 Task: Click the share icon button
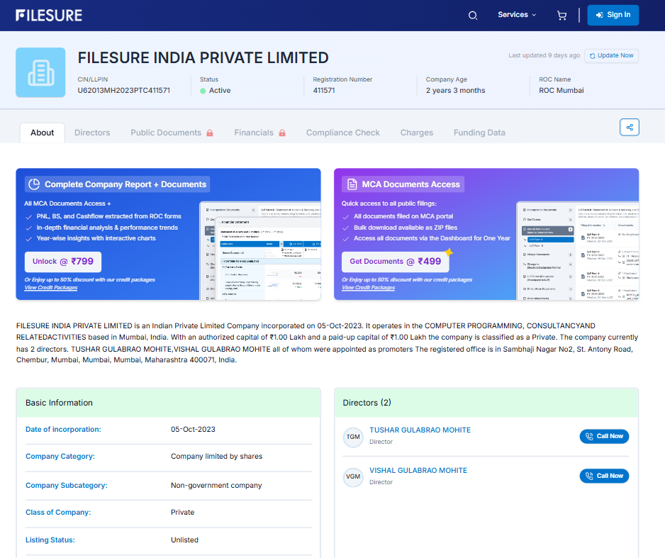629,128
